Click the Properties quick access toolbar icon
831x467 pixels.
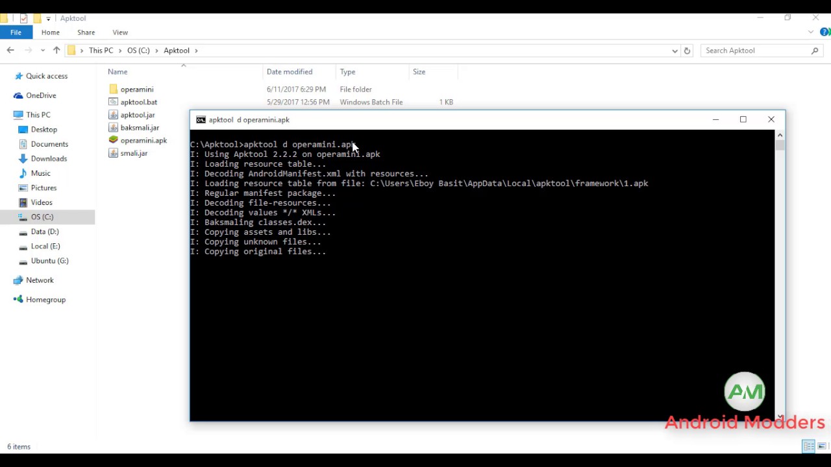(24, 18)
